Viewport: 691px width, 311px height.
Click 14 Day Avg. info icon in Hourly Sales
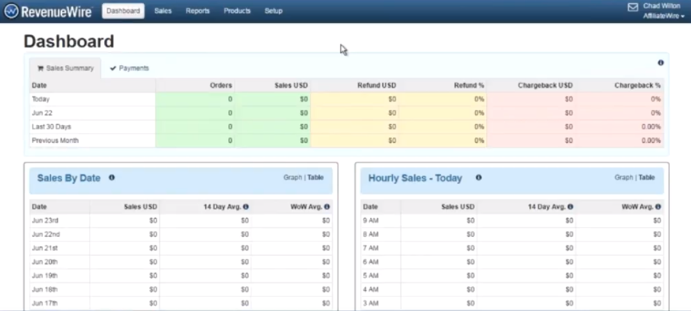click(570, 207)
